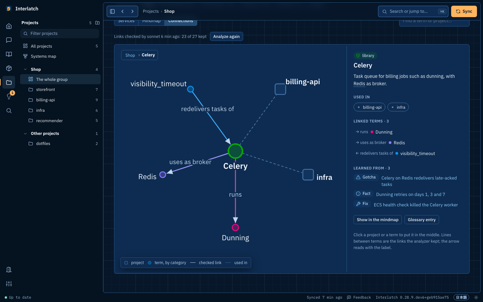This screenshot has height=302, width=483.
Task: Click the Redis node circle in the graph
Action: (163, 175)
